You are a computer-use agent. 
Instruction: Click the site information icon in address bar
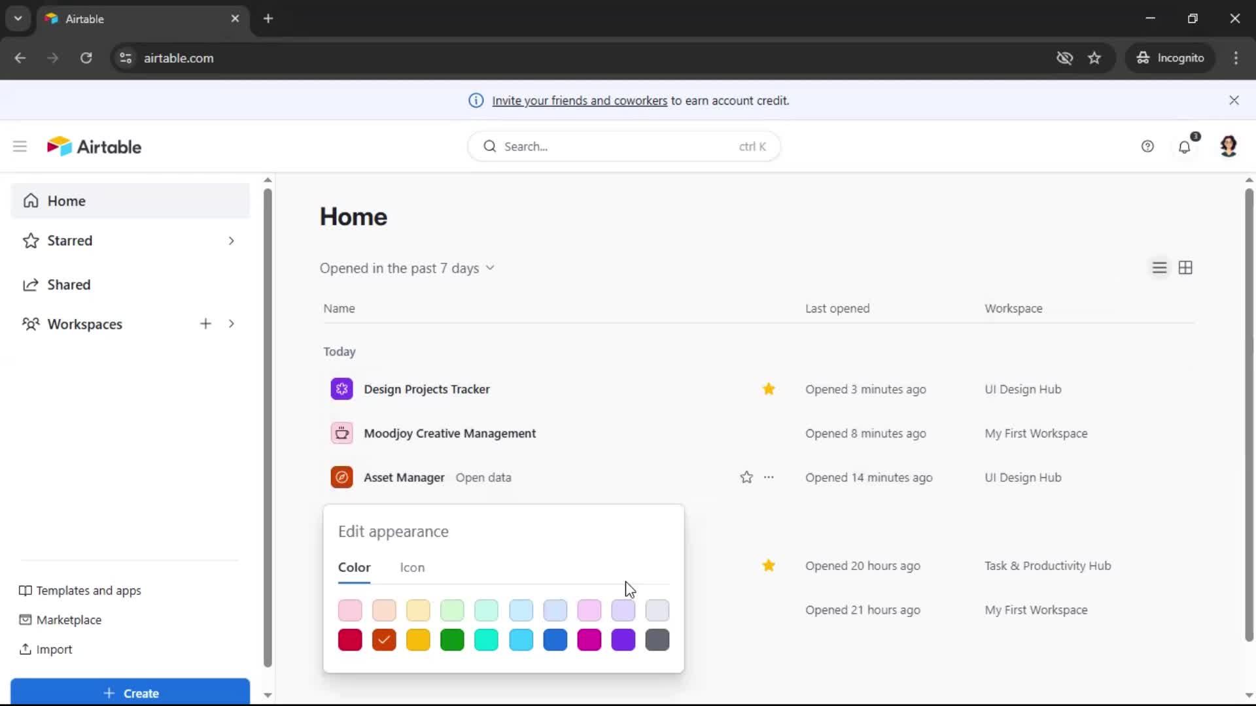click(x=126, y=58)
